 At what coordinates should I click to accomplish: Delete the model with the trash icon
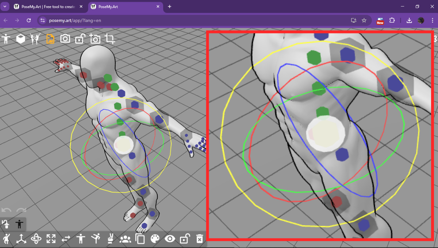199,239
